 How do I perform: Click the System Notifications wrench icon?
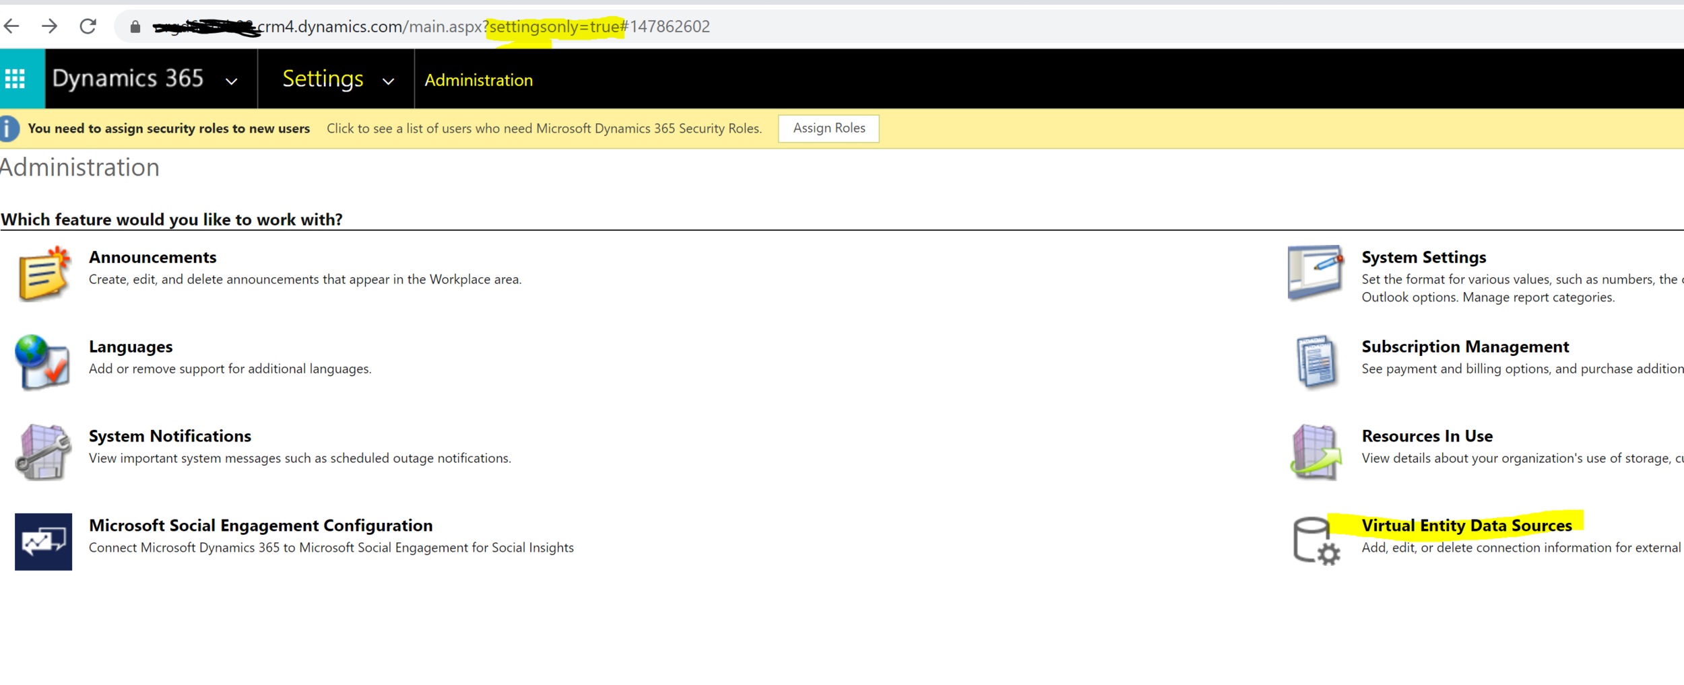click(43, 452)
